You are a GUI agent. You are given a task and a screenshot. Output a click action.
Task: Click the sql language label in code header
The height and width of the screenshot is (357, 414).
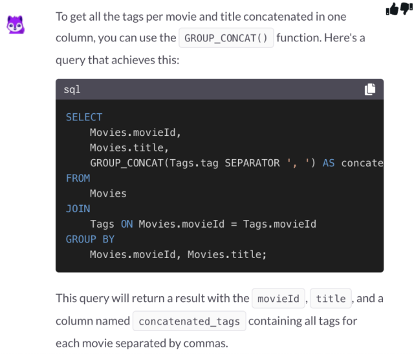coord(72,89)
